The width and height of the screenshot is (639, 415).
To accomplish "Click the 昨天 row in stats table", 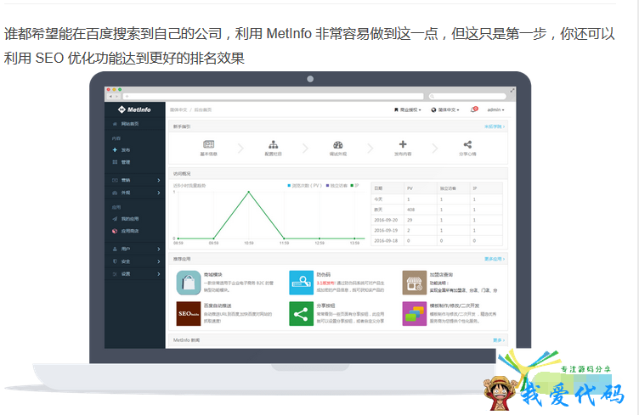I will click(x=437, y=210).
